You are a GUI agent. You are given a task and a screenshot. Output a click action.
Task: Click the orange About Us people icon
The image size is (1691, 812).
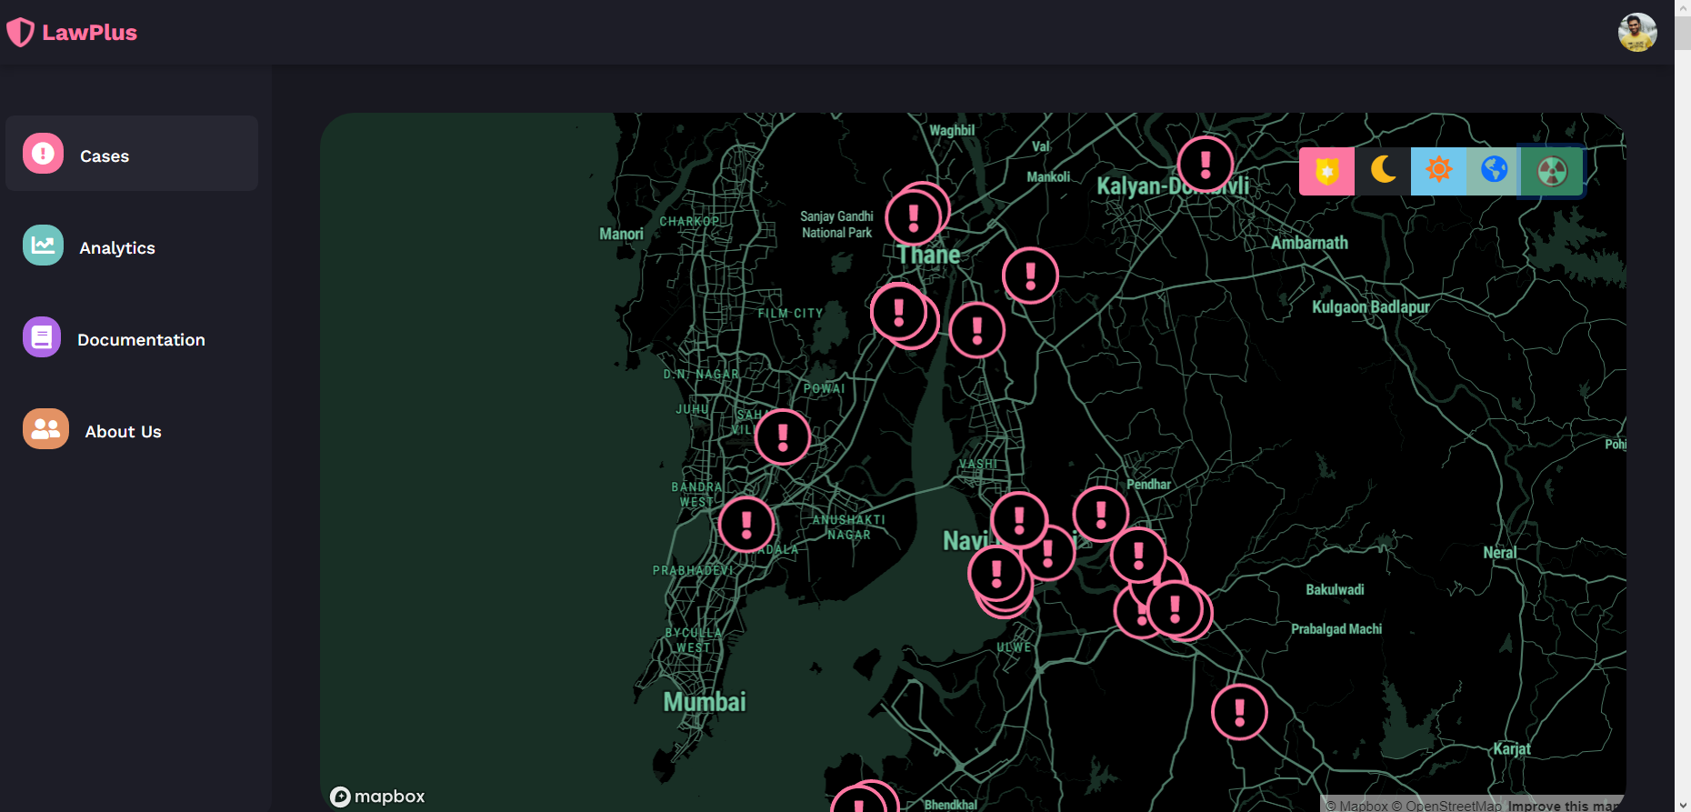pyautogui.click(x=45, y=429)
